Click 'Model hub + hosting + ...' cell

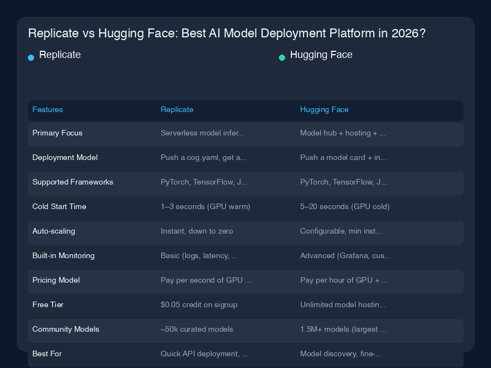pos(343,133)
